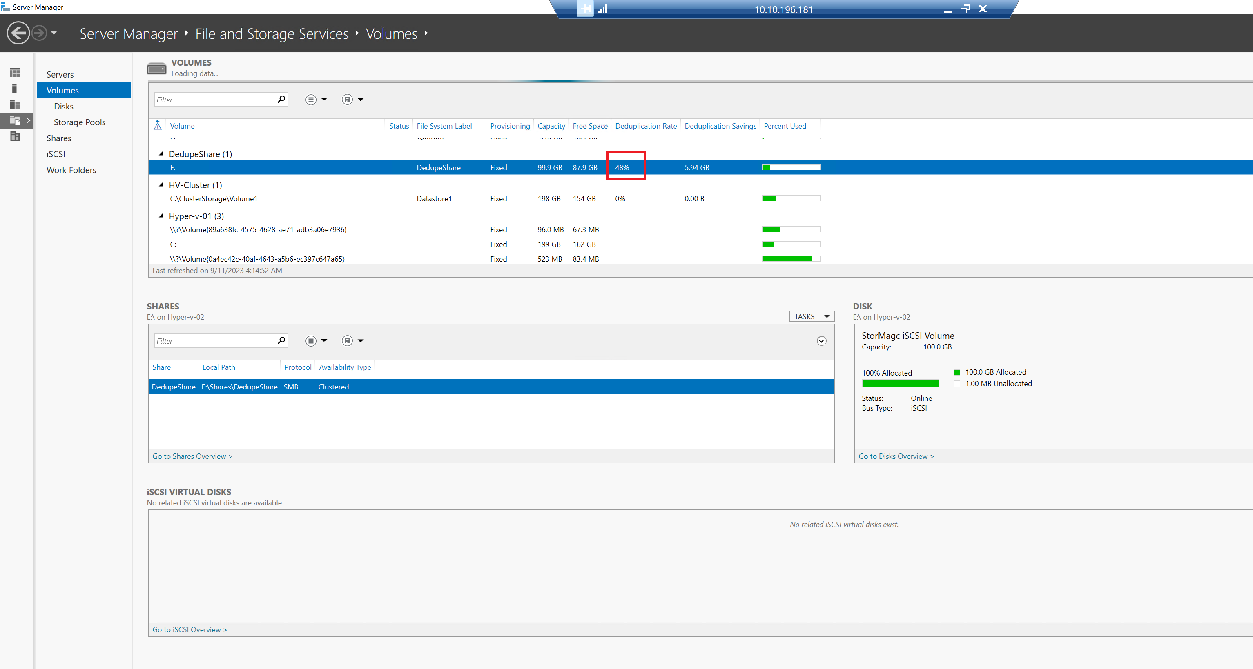Viewport: 1253px width, 669px height.
Task: Sort by Status column header
Action: (x=399, y=126)
